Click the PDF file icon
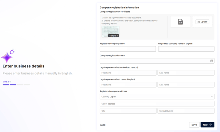 tap(180, 22)
